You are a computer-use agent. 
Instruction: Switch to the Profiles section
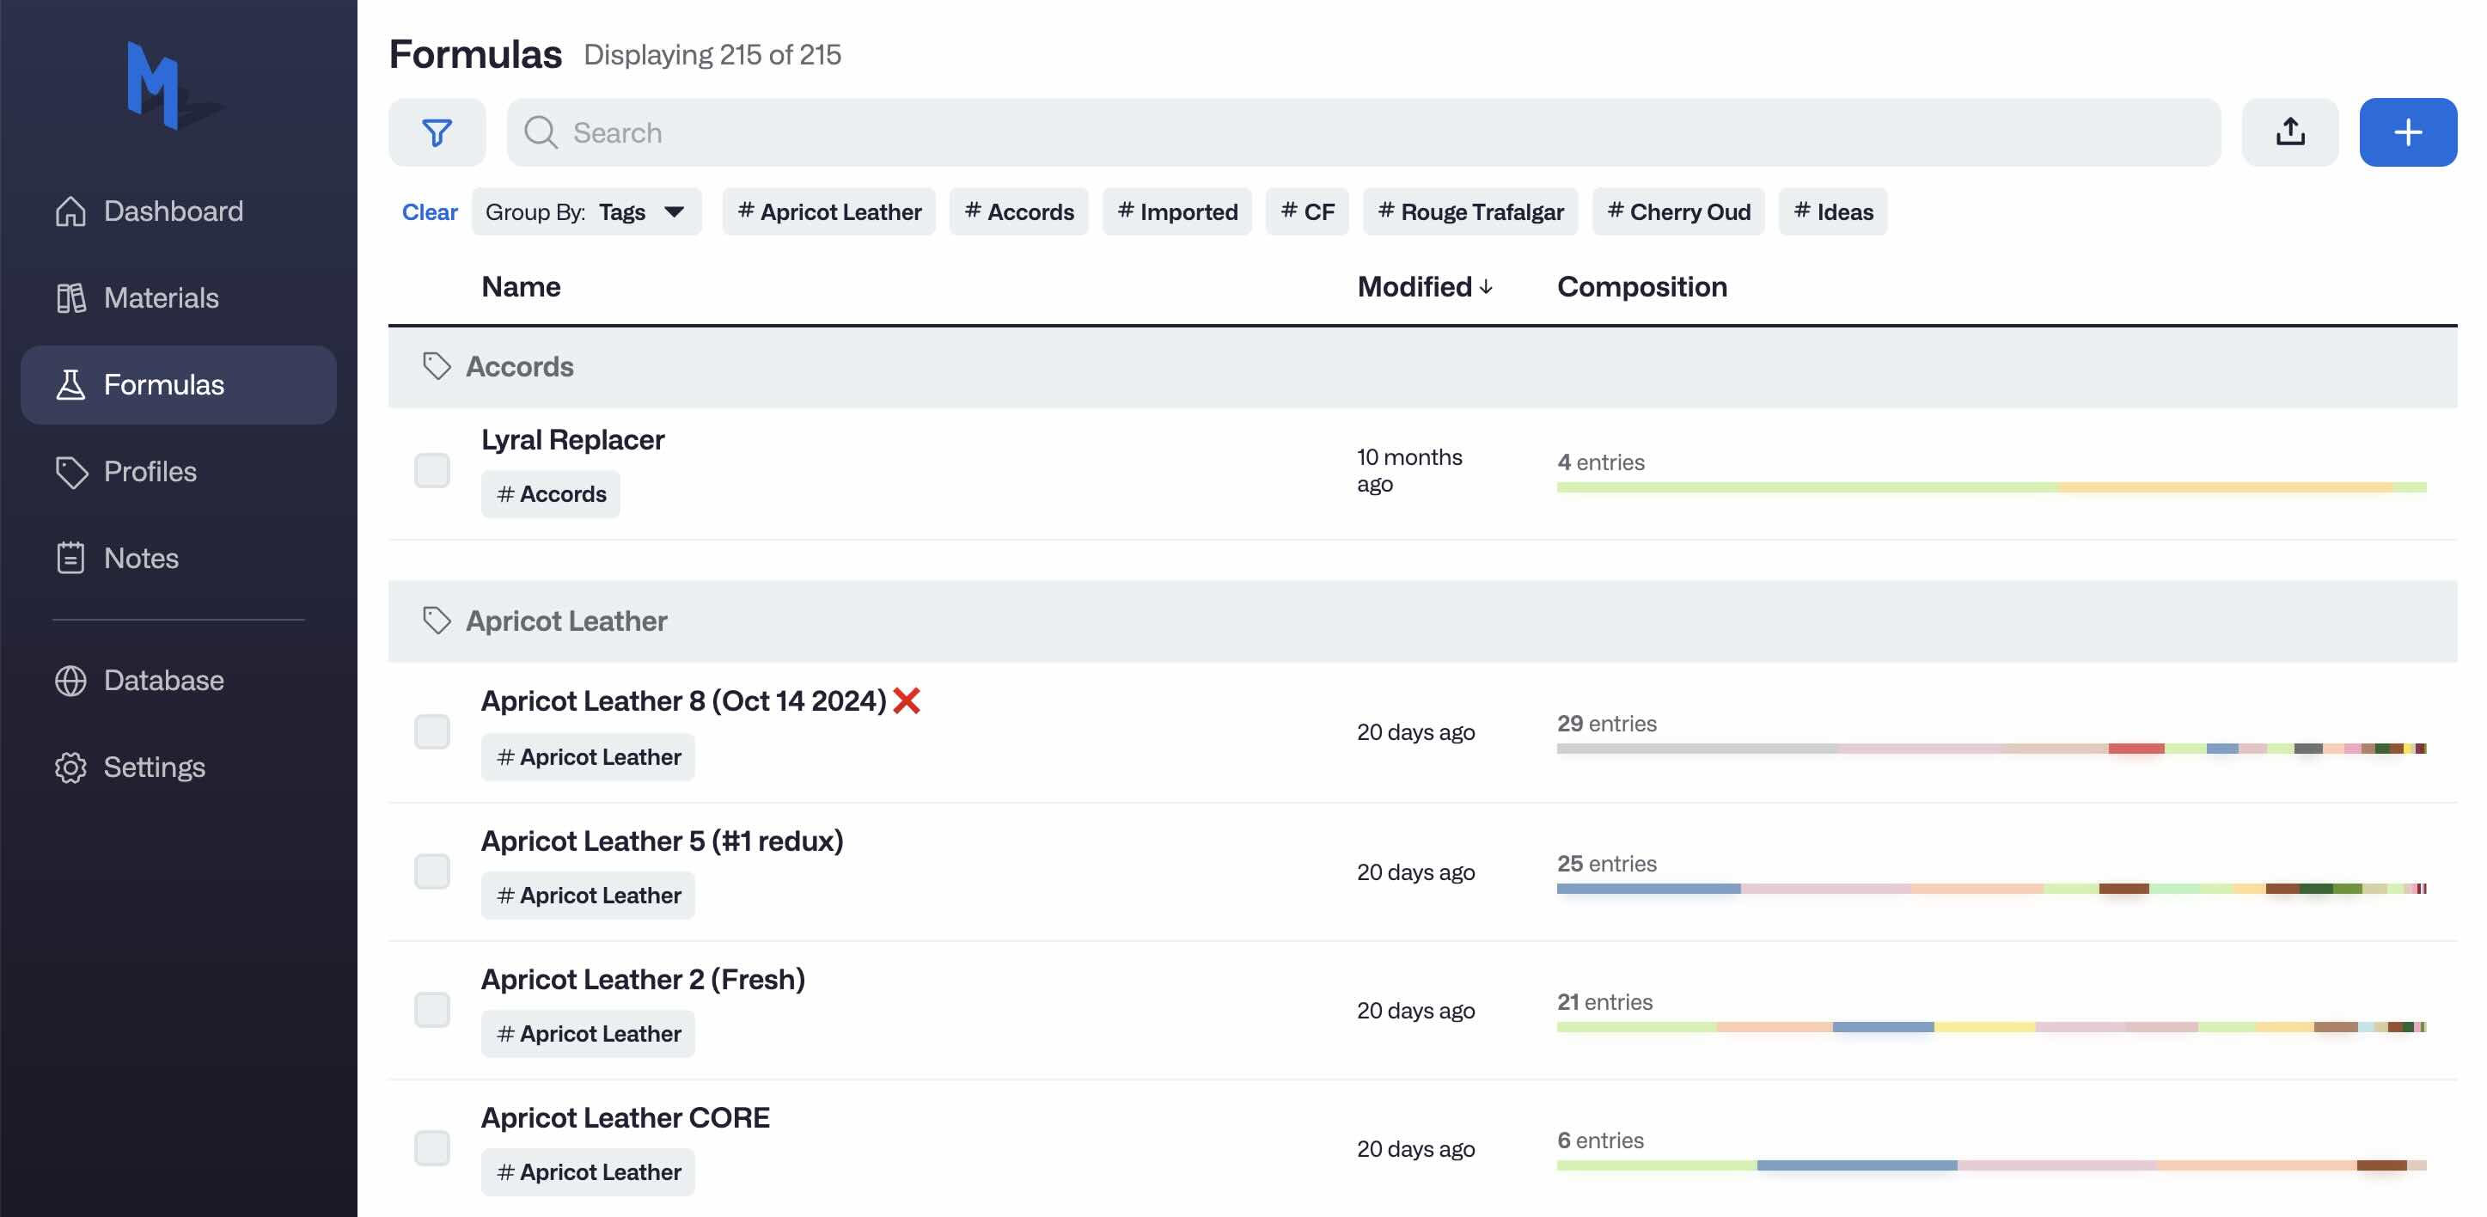tap(150, 471)
